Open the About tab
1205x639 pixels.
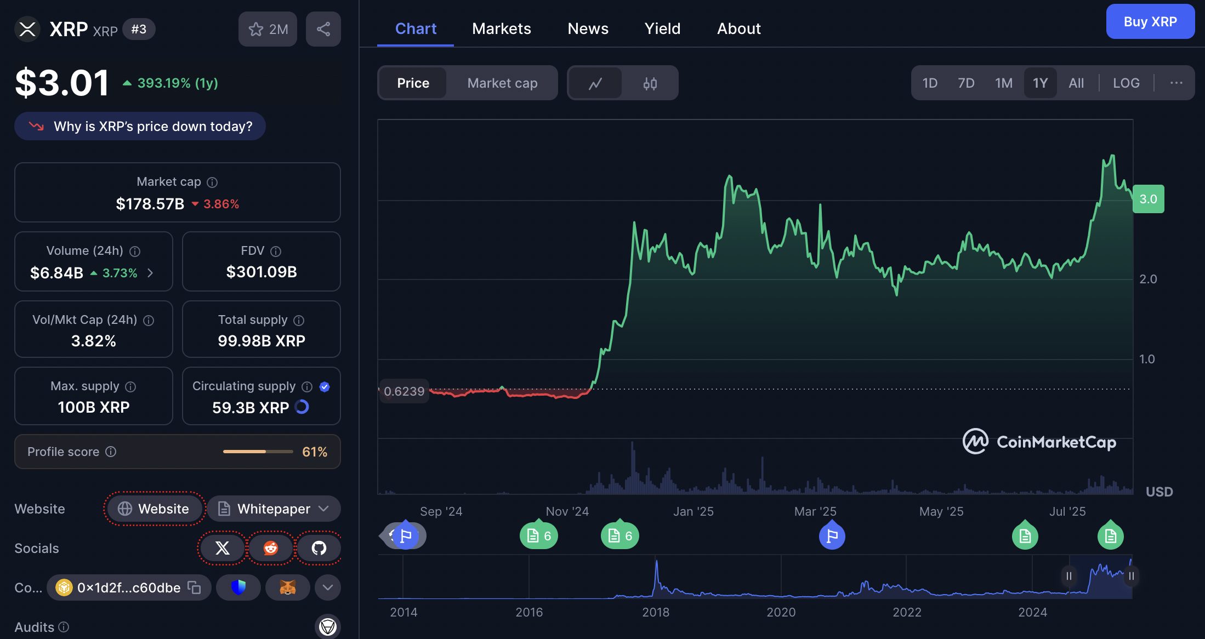pyautogui.click(x=739, y=28)
